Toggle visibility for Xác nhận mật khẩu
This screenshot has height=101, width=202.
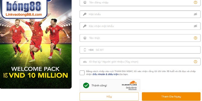pos(195,26)
